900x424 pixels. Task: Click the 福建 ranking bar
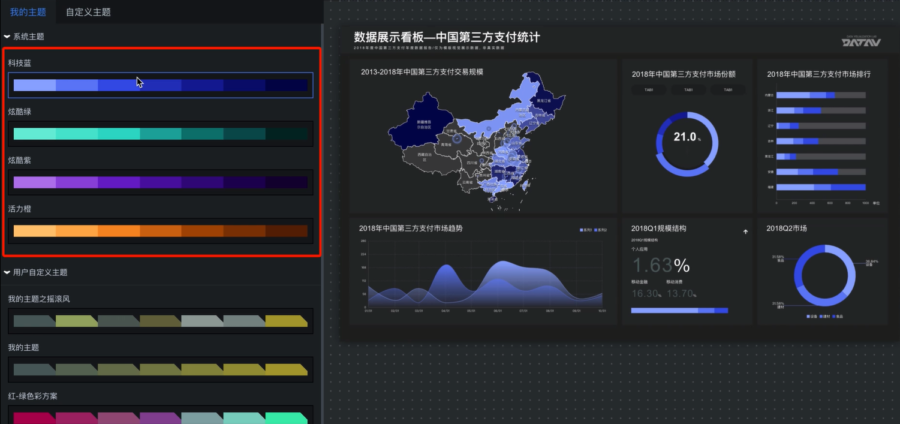pyautogui.click(x=821, y=187)
